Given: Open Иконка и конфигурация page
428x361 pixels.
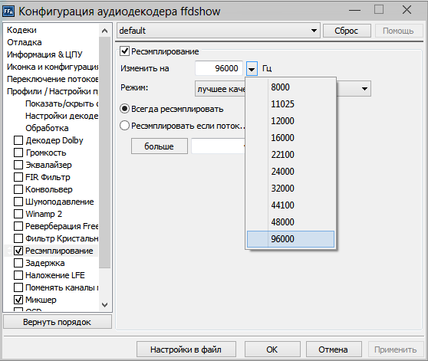Looking at the screenshot, I should 52,67.
